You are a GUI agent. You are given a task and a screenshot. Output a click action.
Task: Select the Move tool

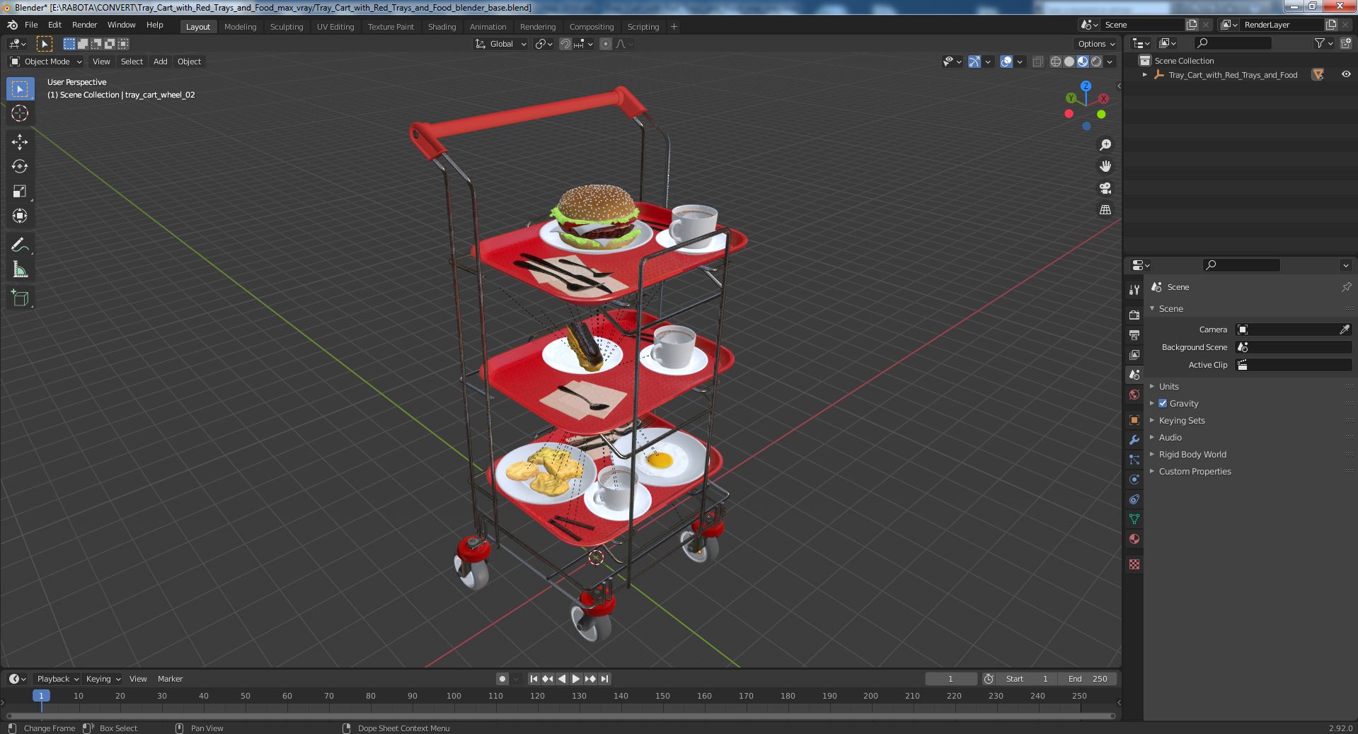(20, 141)
